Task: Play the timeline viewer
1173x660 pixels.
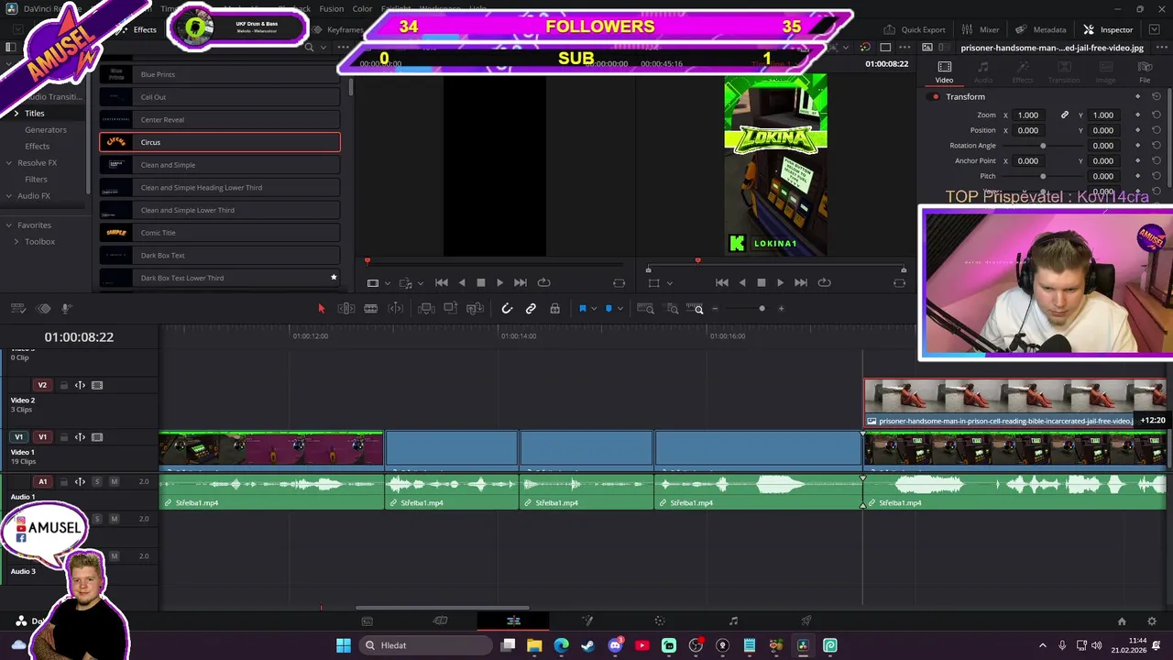Action: tap(780, 282)
